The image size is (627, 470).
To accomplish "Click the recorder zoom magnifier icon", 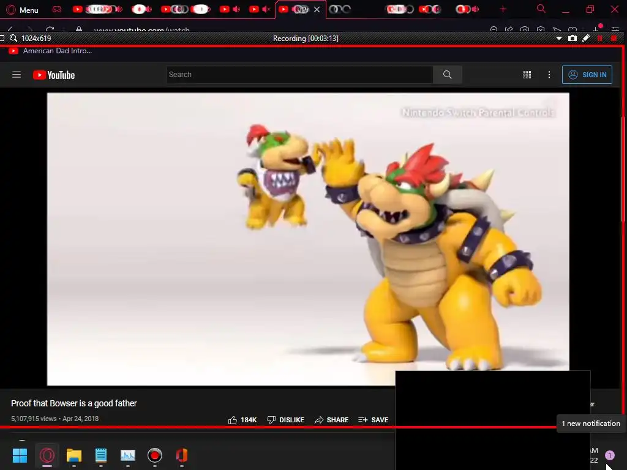I will [x=13, y=39].
